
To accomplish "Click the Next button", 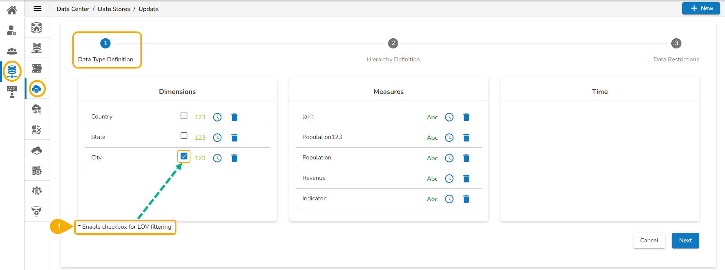I will coord(685,240).
